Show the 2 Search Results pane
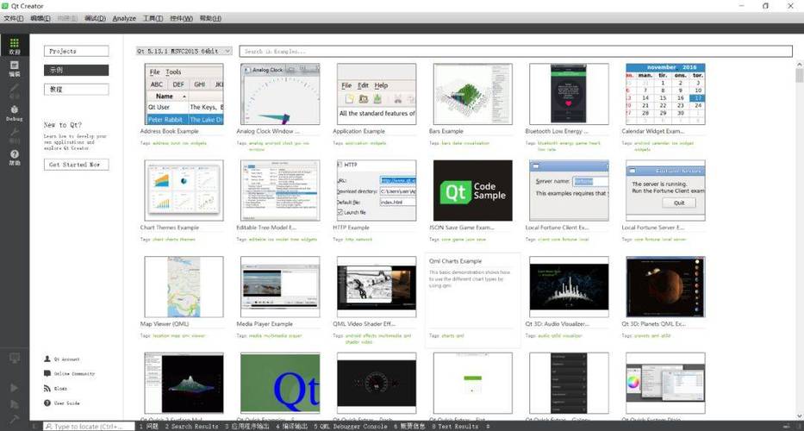 (x=191, y=427)
